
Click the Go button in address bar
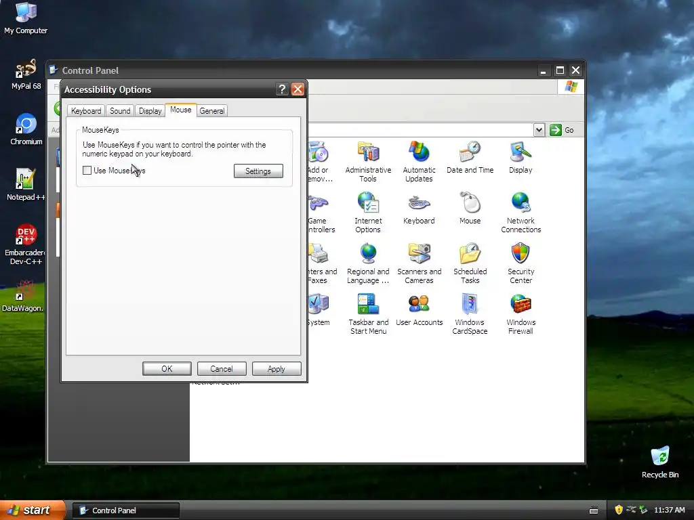coord(562,130)
